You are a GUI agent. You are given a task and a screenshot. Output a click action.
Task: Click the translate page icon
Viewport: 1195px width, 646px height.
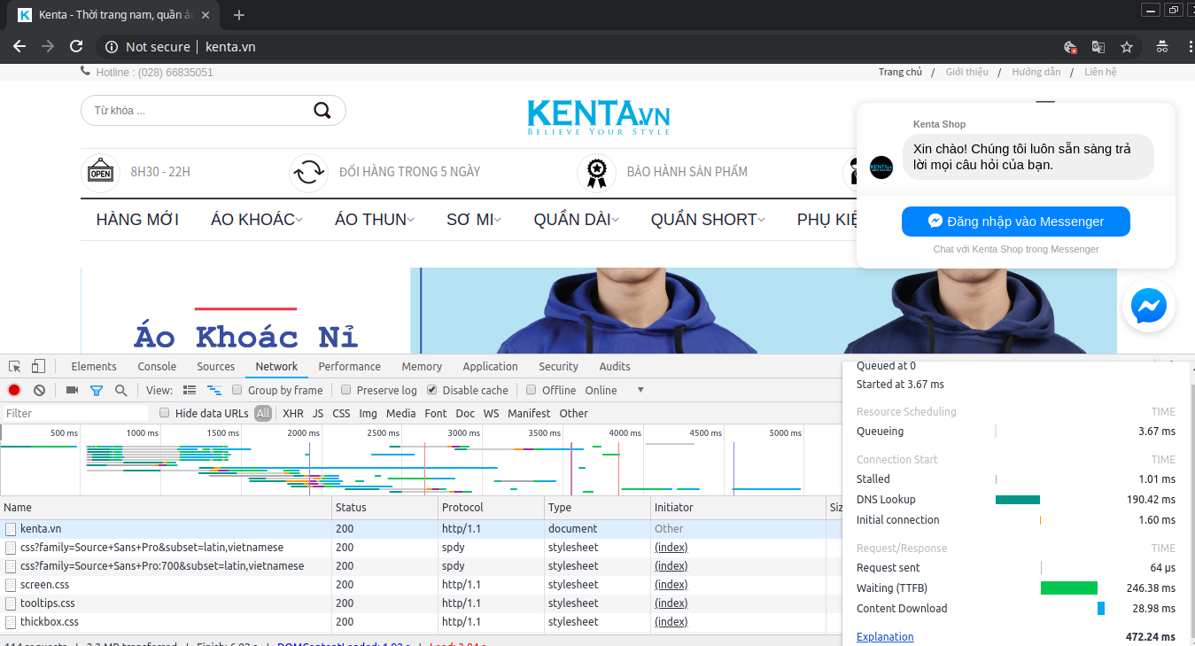1098,47
